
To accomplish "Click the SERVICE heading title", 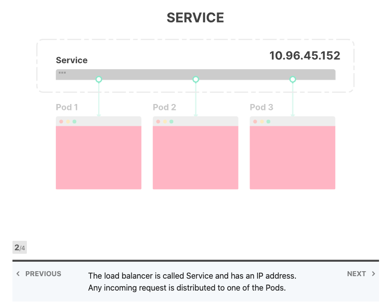I will pos(195,18).
